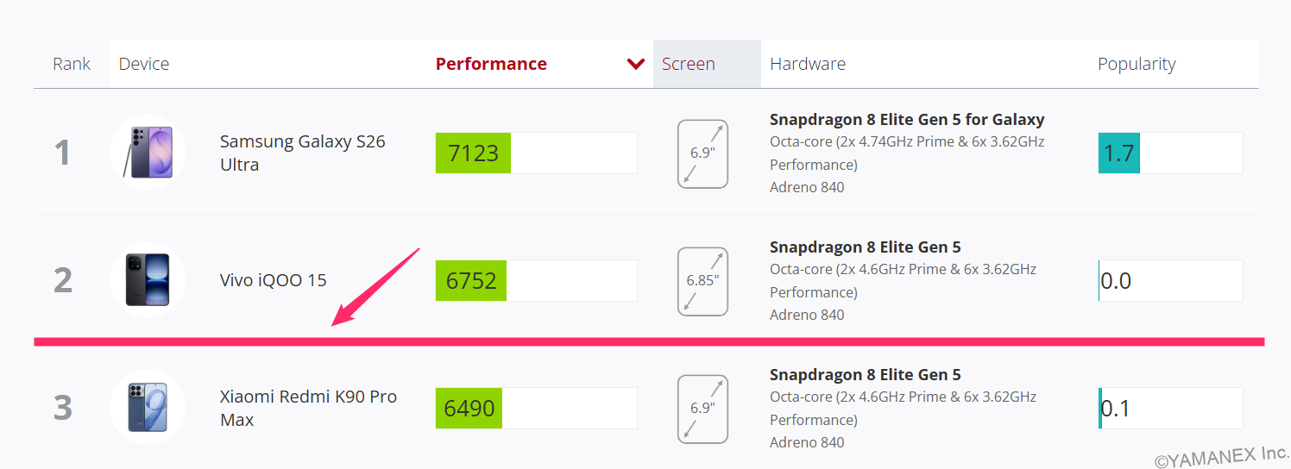The height and width of the screenshot is (469, 1291).
Task: Sort by the Screen column header
Action: click(x=689, y=64)
